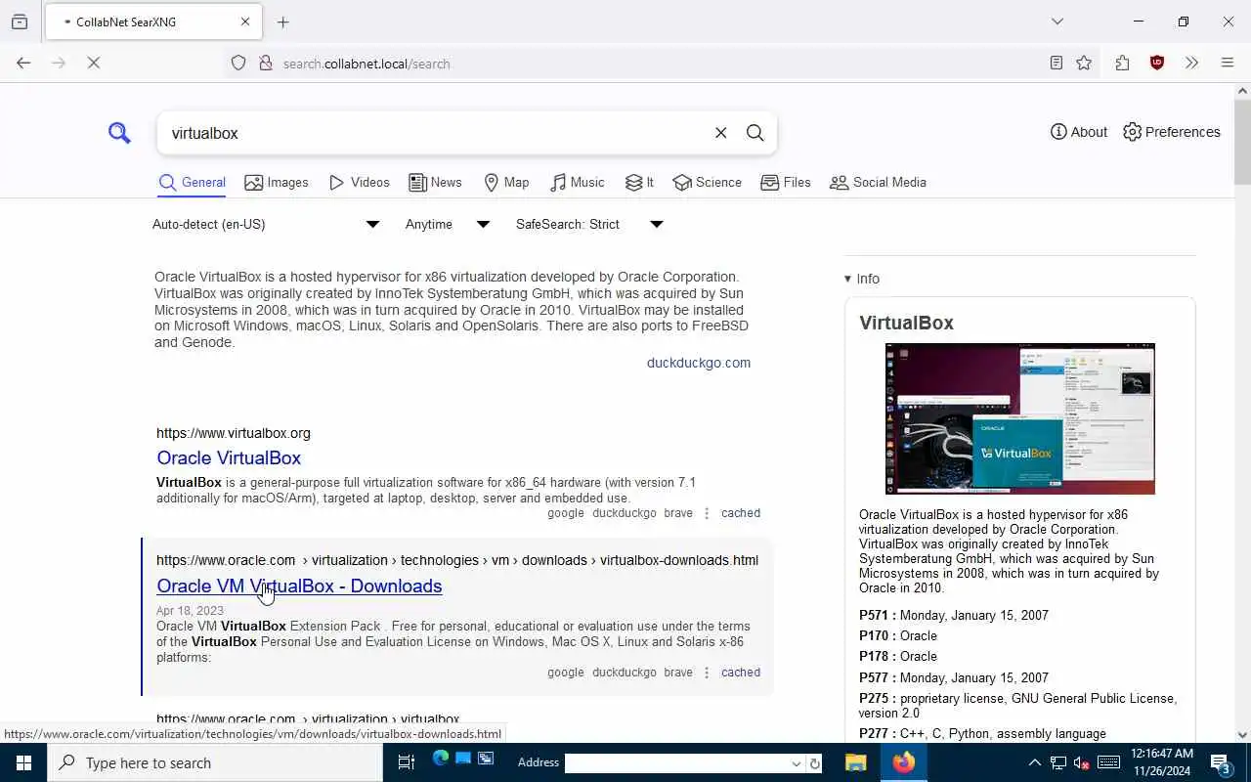This screenshot has width=1251, height=782.
Task: Open the duckduckgo.com source link
Action: pyautogui.click(x=699, y=363)
